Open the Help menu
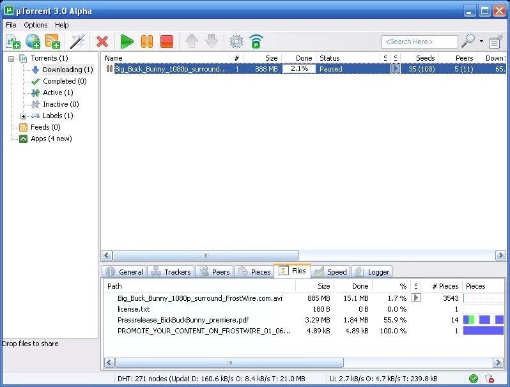 pyautogui.click(x=61, y=25)
